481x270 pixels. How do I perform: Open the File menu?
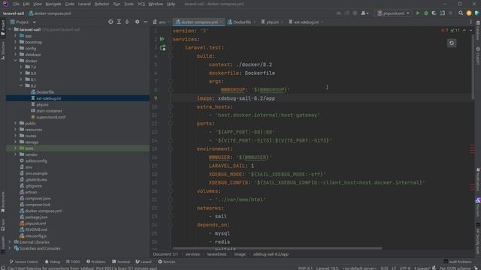pos(16,4)
